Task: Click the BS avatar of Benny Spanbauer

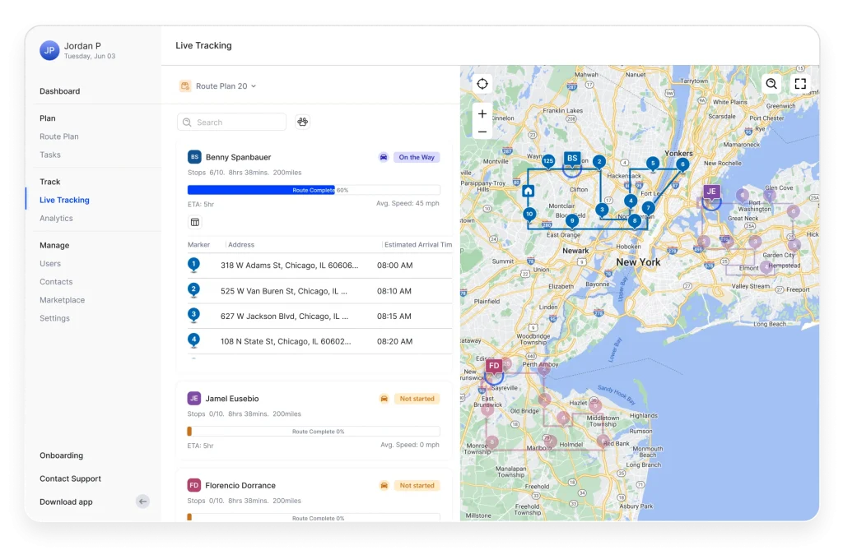Action: pyautogui.click(x=194, y=157)
